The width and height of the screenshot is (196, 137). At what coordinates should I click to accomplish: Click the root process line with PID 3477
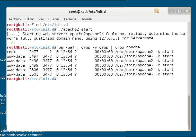(90, 52)
